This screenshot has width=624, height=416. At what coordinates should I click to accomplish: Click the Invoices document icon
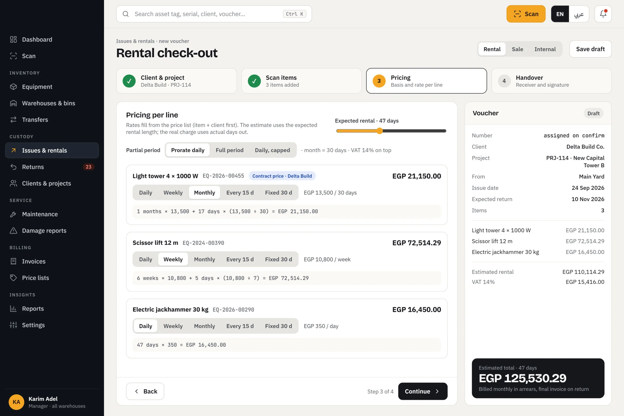point(13,261)
